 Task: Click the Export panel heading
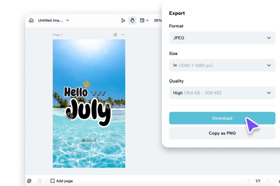pyautogui.click(x=177, y=13)
